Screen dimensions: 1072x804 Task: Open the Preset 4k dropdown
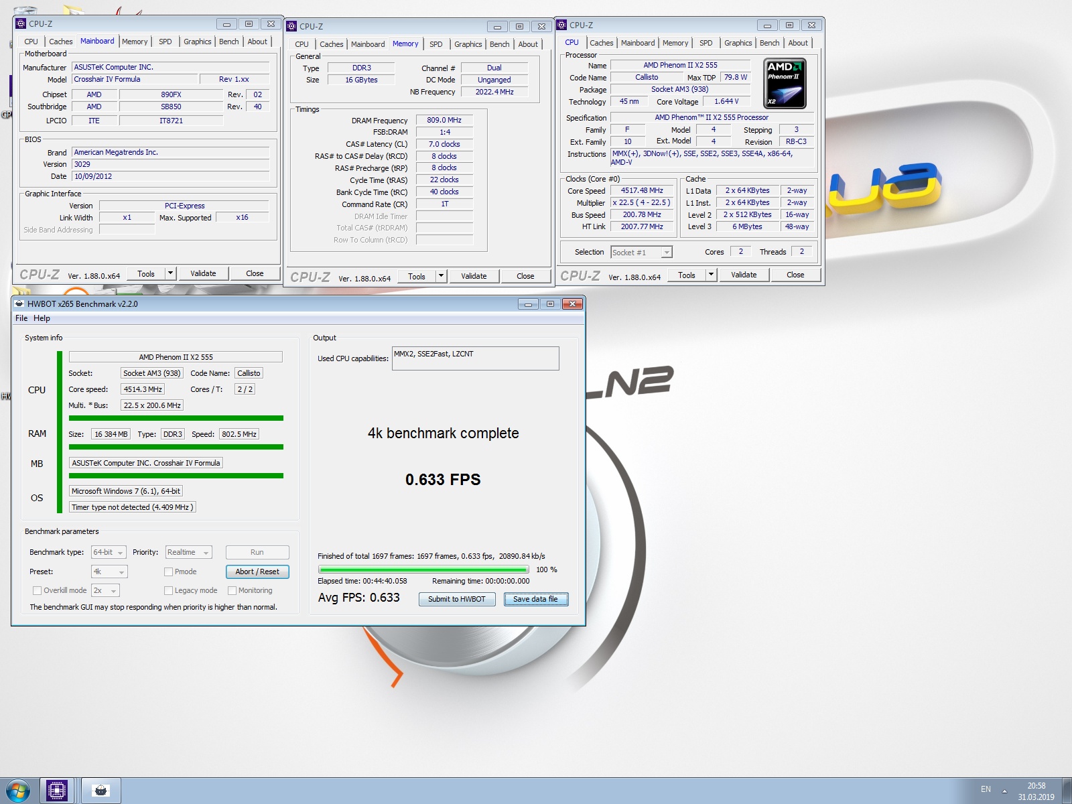point(109,572)
